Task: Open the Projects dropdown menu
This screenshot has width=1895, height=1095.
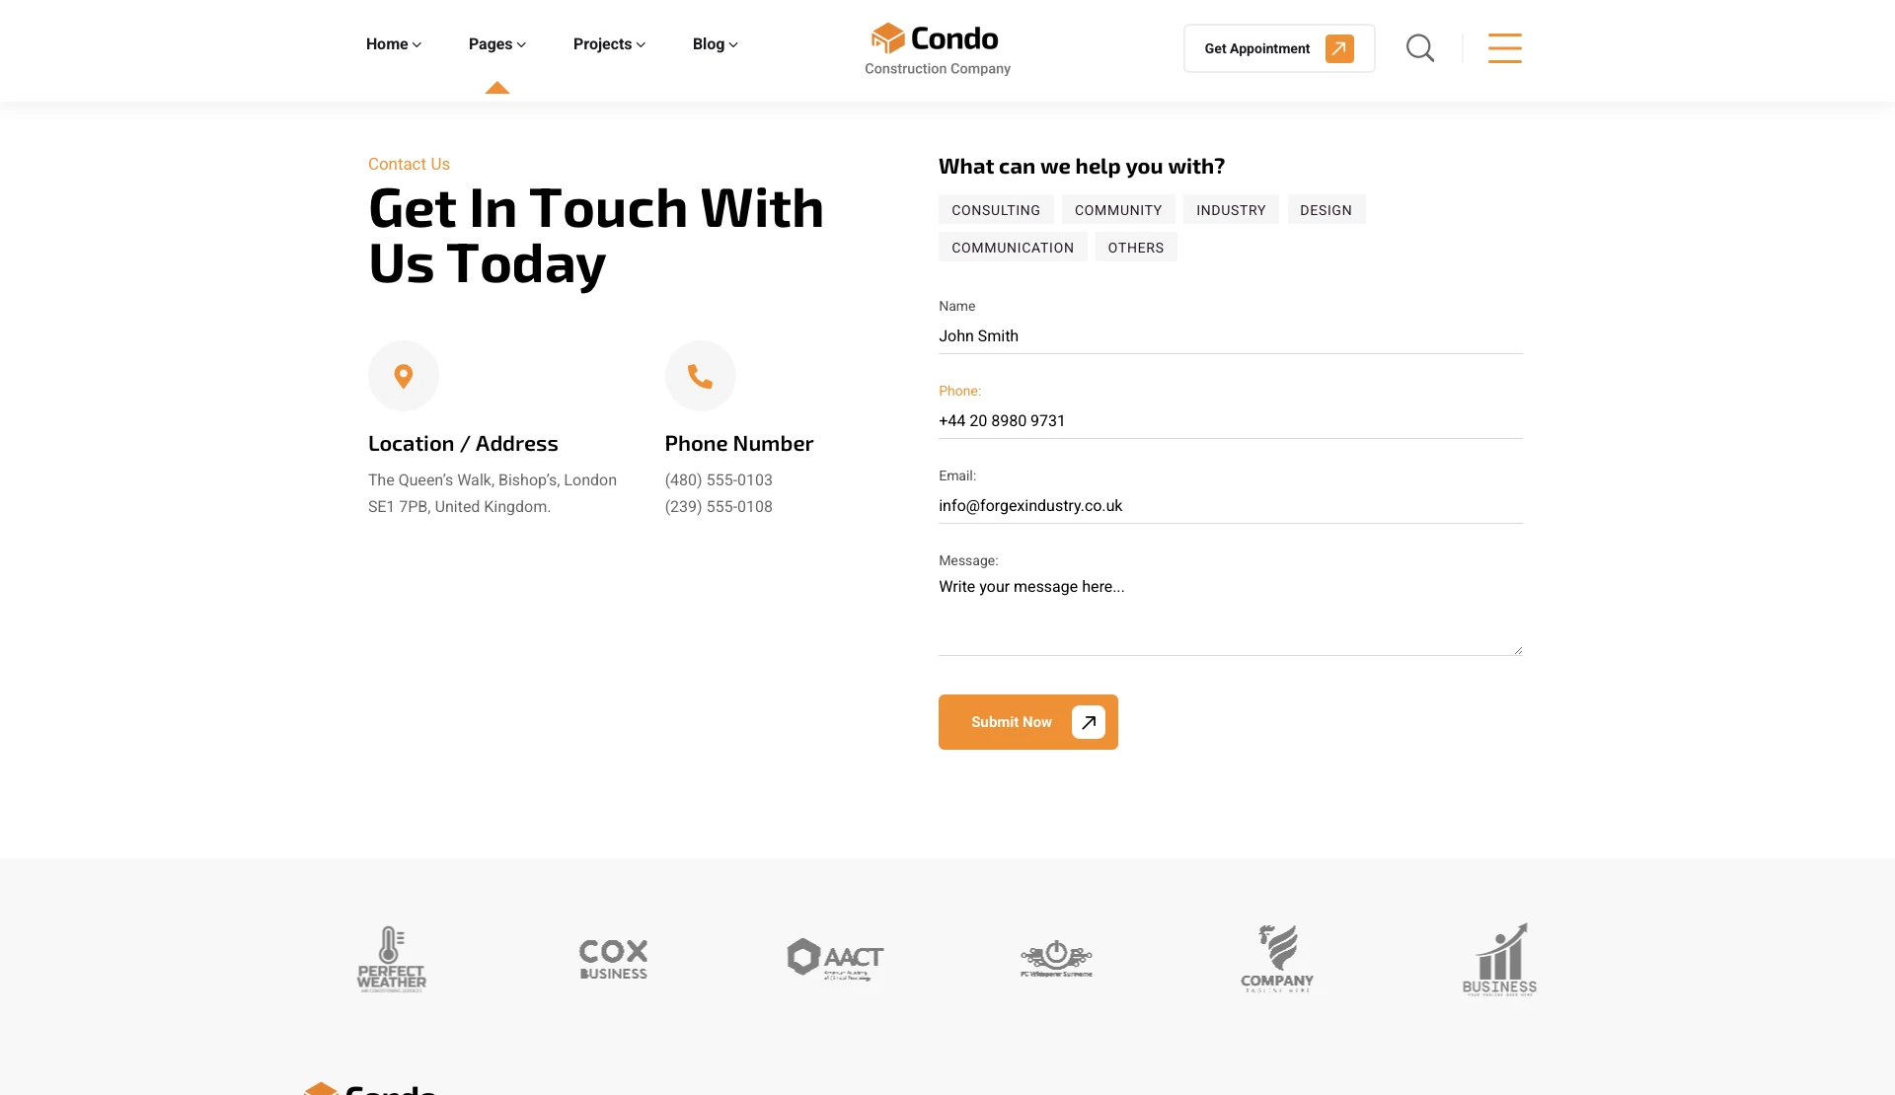Action: coord(608,44)
